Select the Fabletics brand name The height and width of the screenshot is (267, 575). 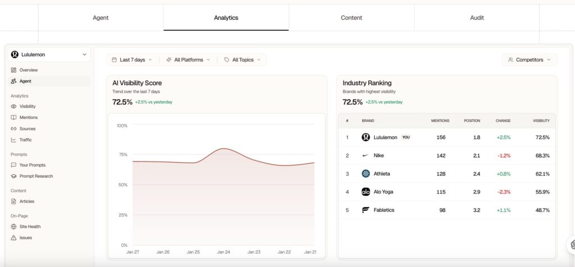tap(384, 210)
